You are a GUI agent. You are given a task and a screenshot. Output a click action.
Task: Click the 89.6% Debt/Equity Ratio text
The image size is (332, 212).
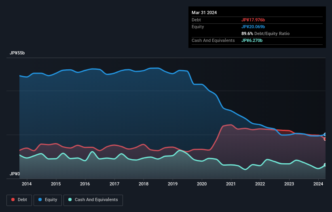(x=265, y=33)
